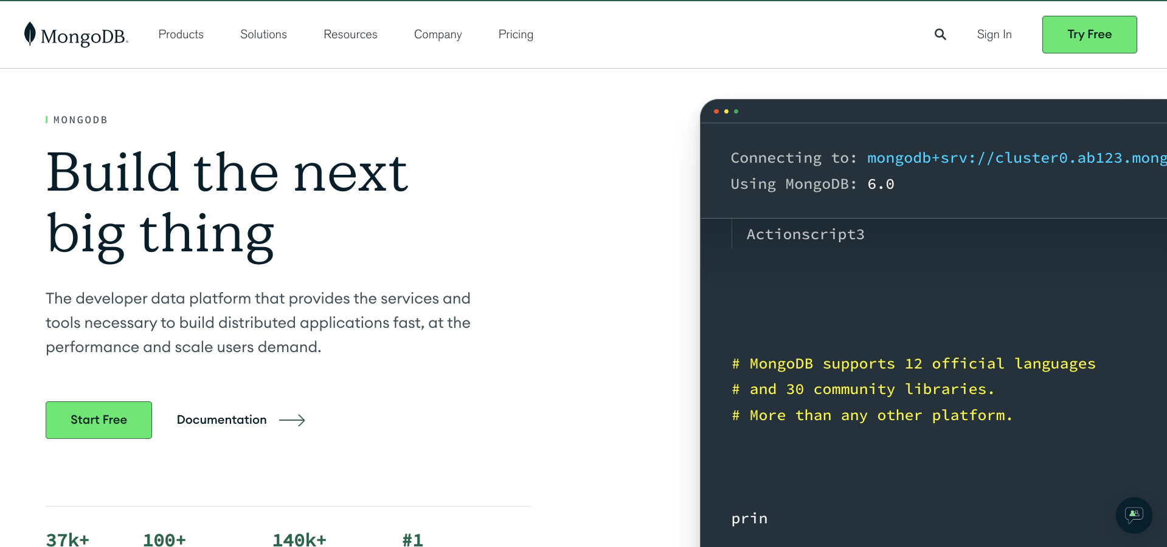Select the Actionscript3 language entry
This screenshot has width=1167, height=547.
tap(805, 234)
